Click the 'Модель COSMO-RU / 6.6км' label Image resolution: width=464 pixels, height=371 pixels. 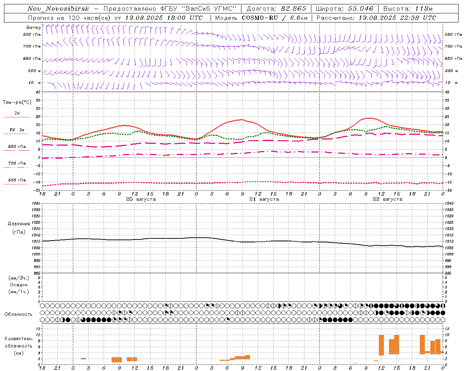pyautogui.click(x=261, y=18)
